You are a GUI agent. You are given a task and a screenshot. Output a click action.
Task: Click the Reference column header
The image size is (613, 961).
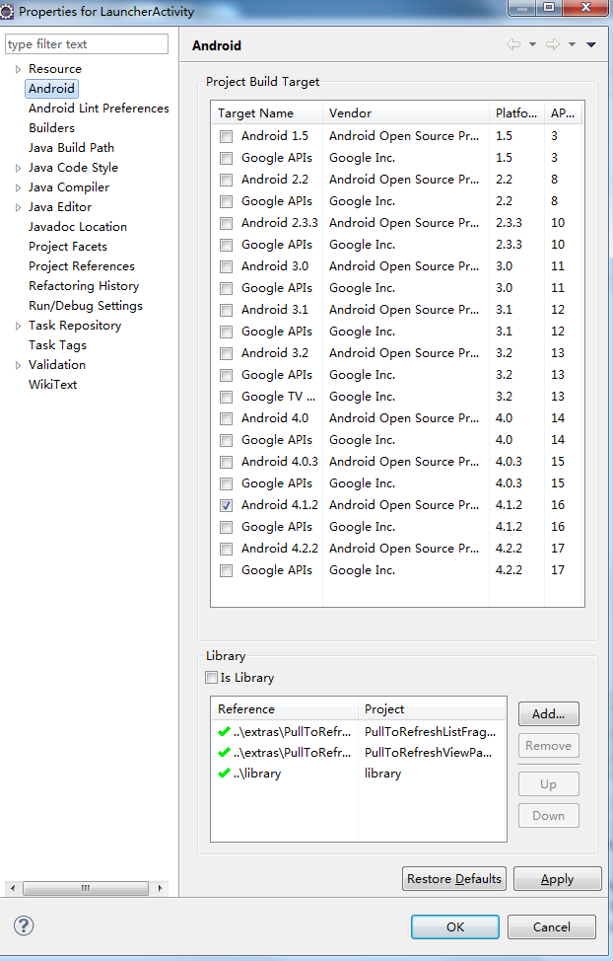(284, 708)
